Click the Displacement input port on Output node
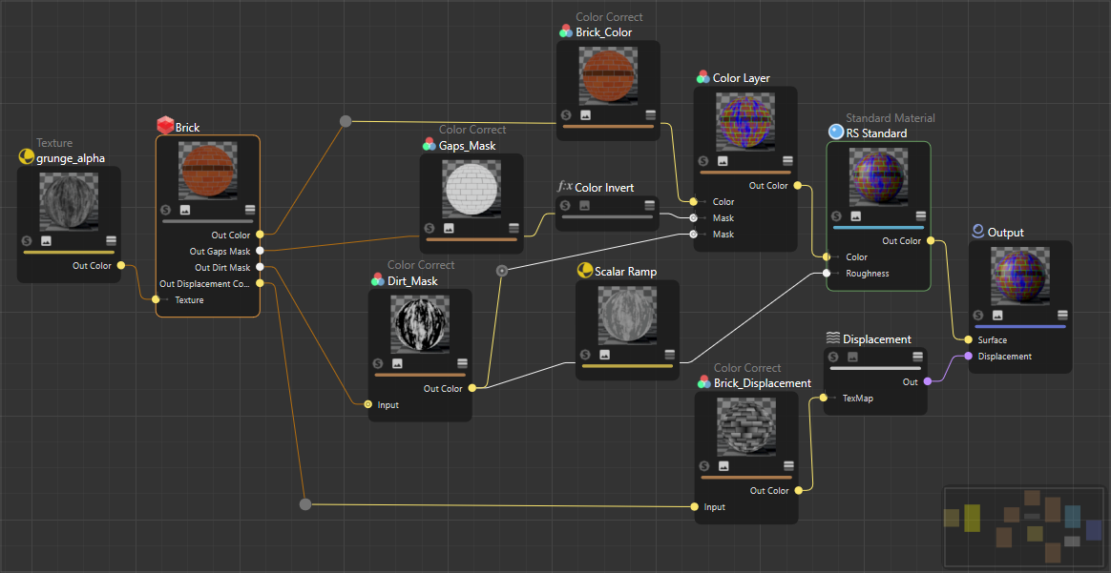 [969, 357]
